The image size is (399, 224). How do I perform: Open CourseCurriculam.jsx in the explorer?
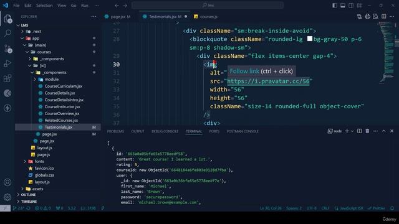coord(64,86)
